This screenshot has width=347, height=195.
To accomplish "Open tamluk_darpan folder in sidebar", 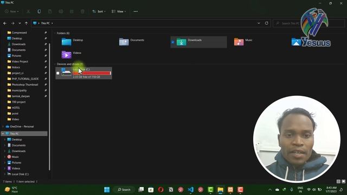I will click(x=21, y=96).
